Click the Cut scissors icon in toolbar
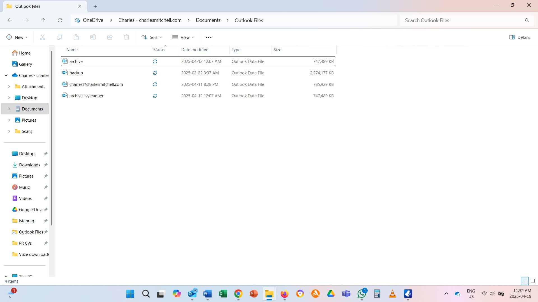Screen dimensions: 538x302 click(43, 37)
